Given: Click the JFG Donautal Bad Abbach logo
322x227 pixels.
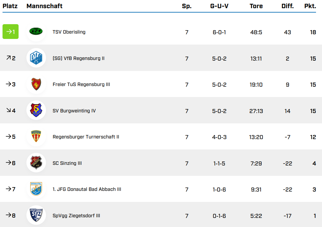Looking at the screenshot, I should pos(36,189).
